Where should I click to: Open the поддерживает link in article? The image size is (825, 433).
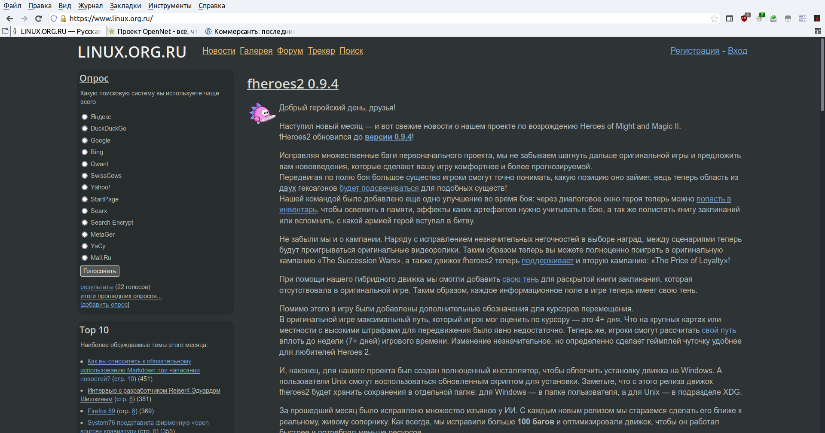click(x=547, y=261)
